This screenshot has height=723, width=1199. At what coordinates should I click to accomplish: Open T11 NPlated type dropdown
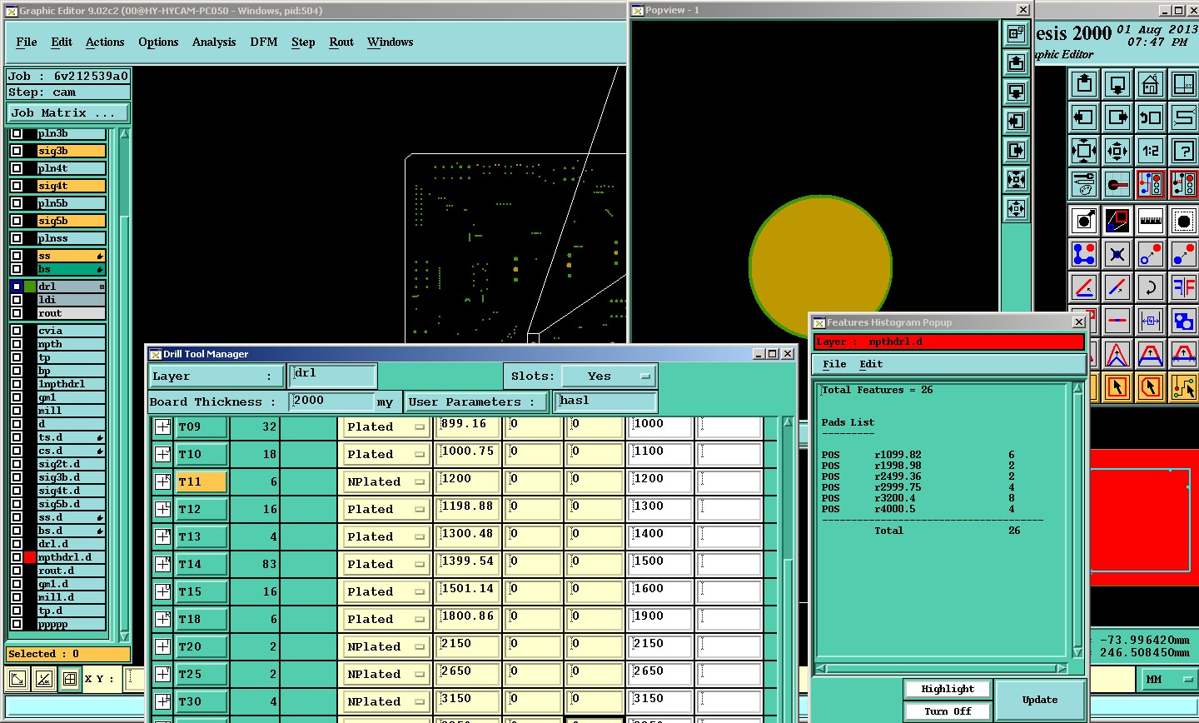[x=386, y=481]
